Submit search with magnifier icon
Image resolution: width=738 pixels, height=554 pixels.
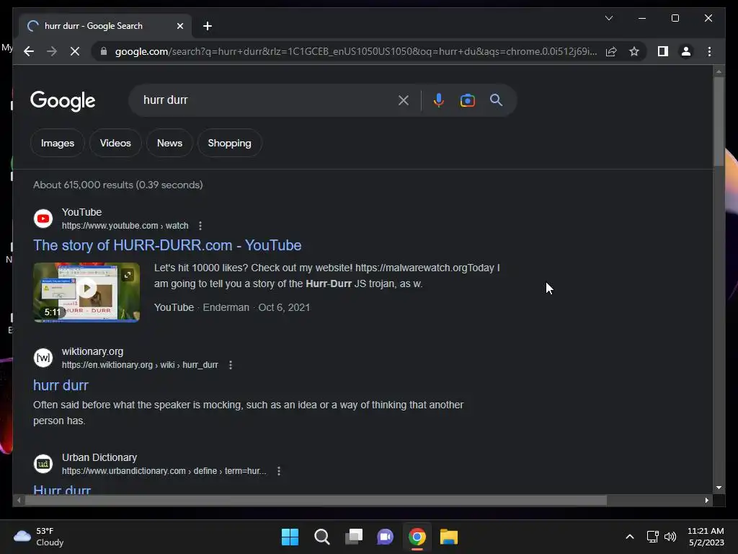[x=496, y=100]
